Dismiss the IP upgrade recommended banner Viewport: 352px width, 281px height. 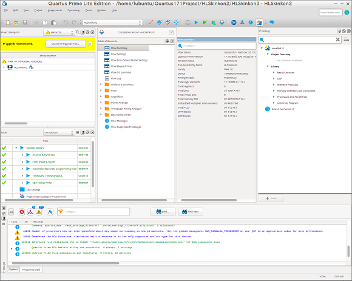click(90, 44)
